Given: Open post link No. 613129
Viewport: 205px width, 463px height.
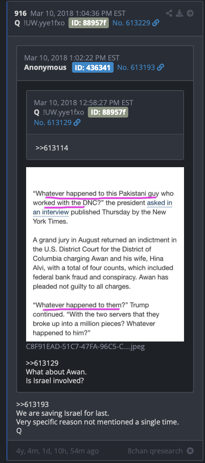Looking at the screenshot, I should 53,122.
